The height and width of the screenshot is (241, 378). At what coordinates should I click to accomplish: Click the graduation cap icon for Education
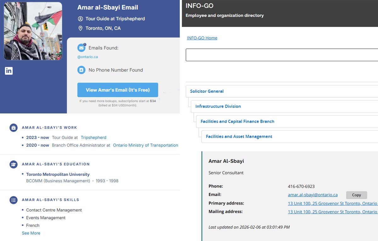coord(14,164)
